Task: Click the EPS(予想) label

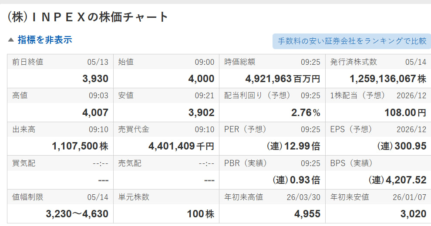Action: (x=351, y=129)
